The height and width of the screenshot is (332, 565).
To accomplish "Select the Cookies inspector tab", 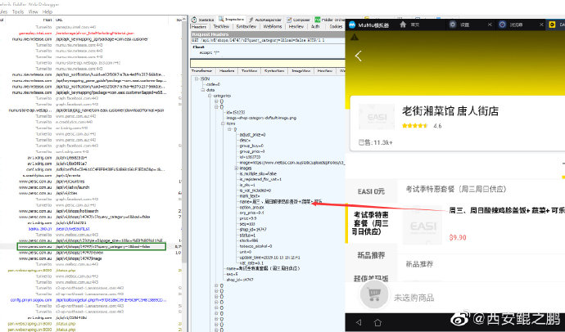I will 336,27.
